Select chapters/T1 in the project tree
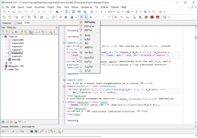 click(17, 50)
